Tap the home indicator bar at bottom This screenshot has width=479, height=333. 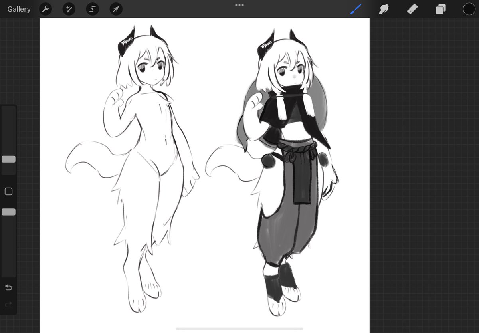click(239, 329)
